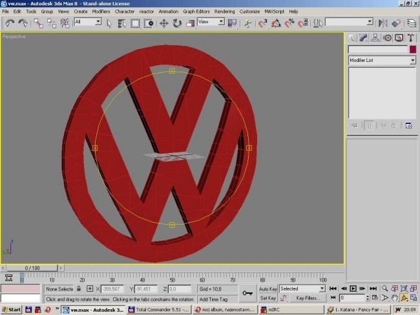Click the X coordinate field
This screenshot has height=315, width=420.
click(x=112, y=289)
